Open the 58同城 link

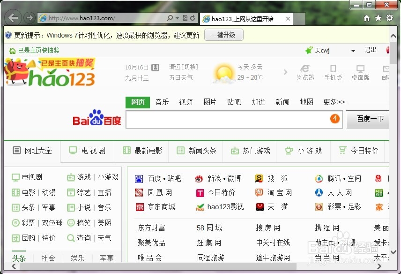[209, 228]
